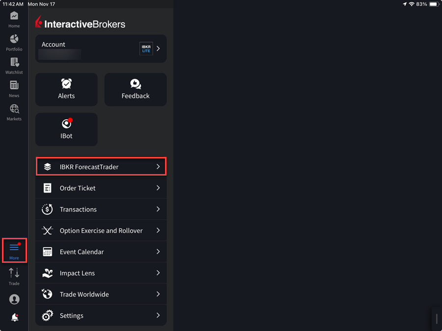The image size is (442, 331).
Task: Expand Order Ticket row chevron
Action: pos(158,188)
